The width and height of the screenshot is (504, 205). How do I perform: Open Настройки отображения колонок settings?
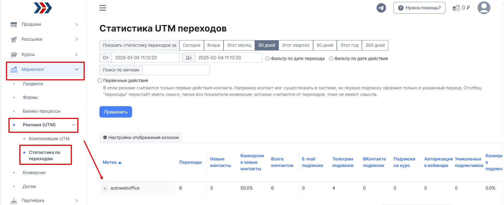pyautogui.click(x=141, y=138)
